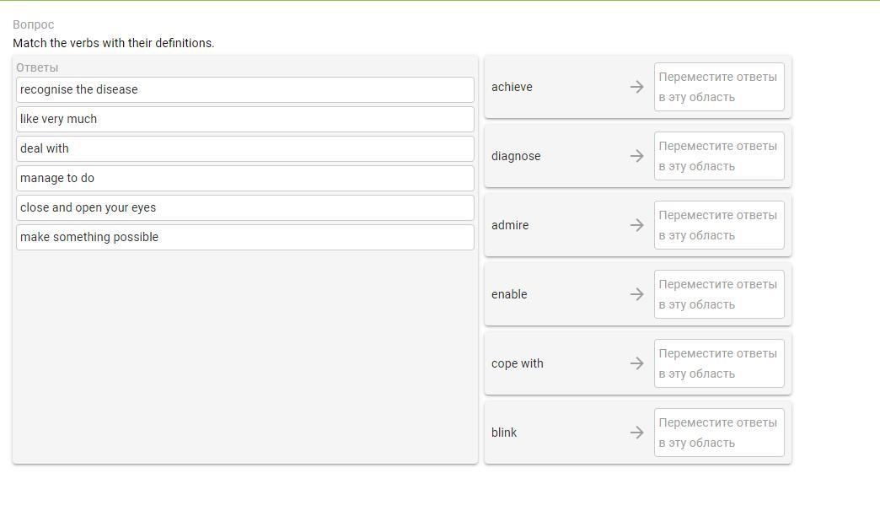Select 'close and open your eyes' answer

click(244, 207)
